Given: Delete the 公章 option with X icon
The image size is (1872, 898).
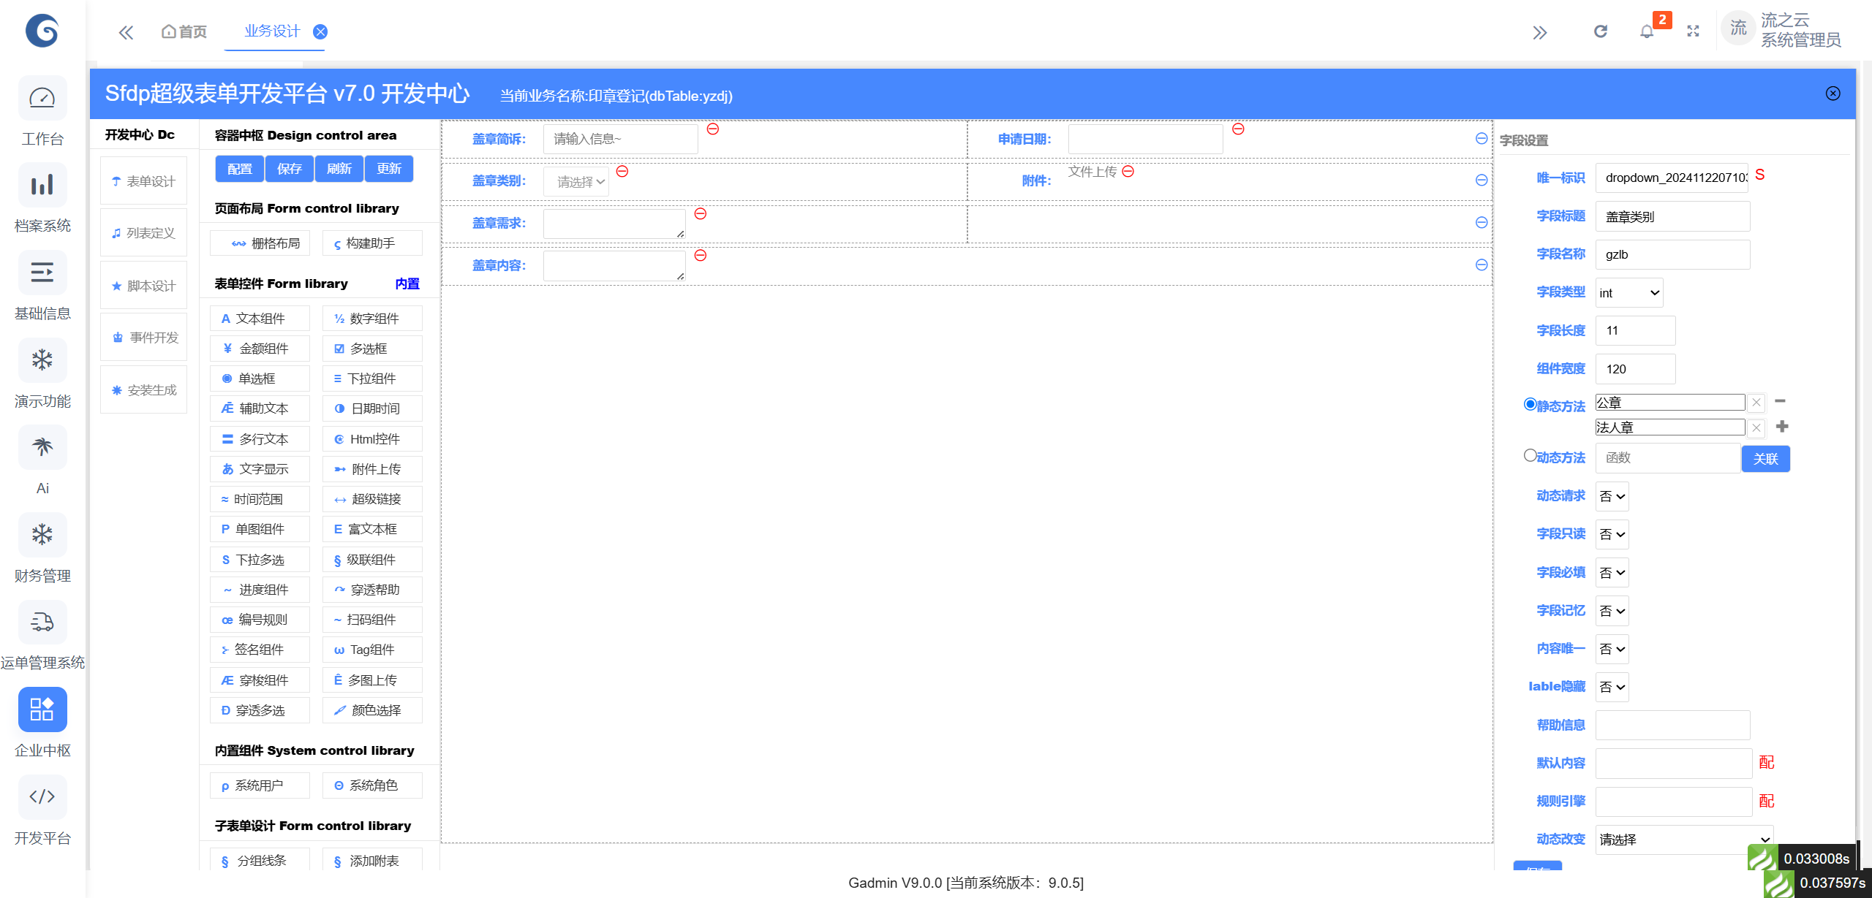Looking at the screenshot, I should coord(1756,403).
